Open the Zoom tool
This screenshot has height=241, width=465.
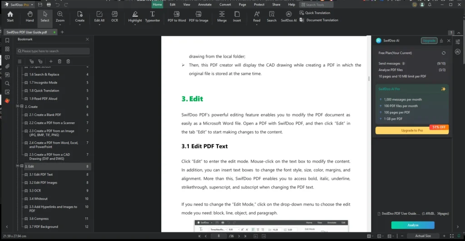tap(60, 17)
